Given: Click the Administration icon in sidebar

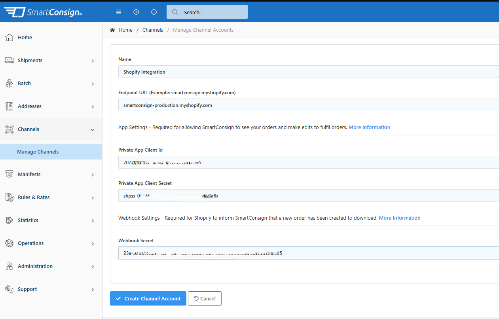Looking at the screenshot, I should coord(9,266).
